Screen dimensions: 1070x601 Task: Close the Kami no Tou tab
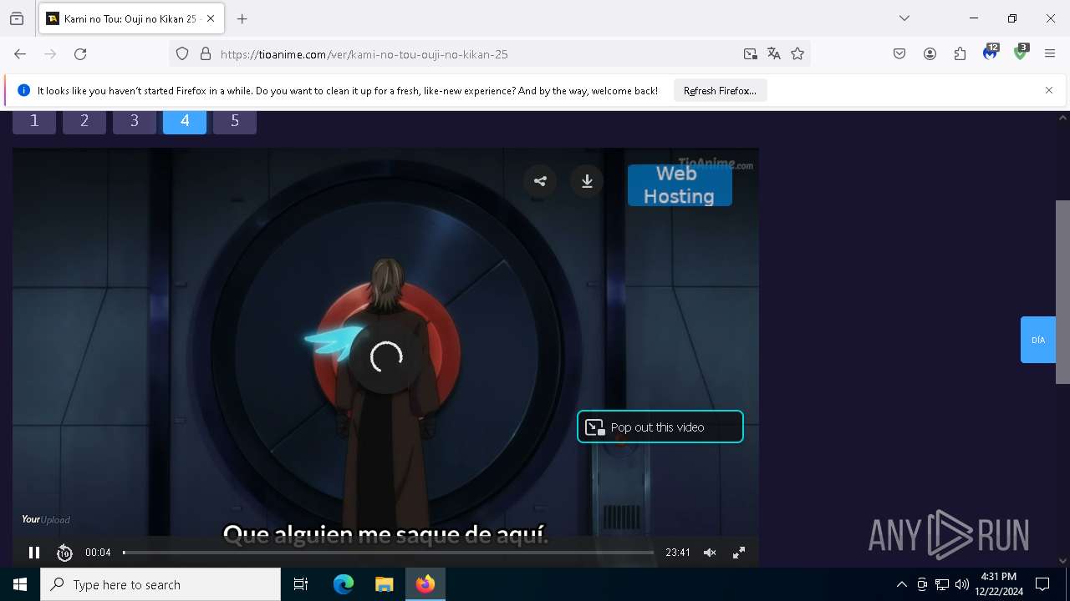[211, 18]
